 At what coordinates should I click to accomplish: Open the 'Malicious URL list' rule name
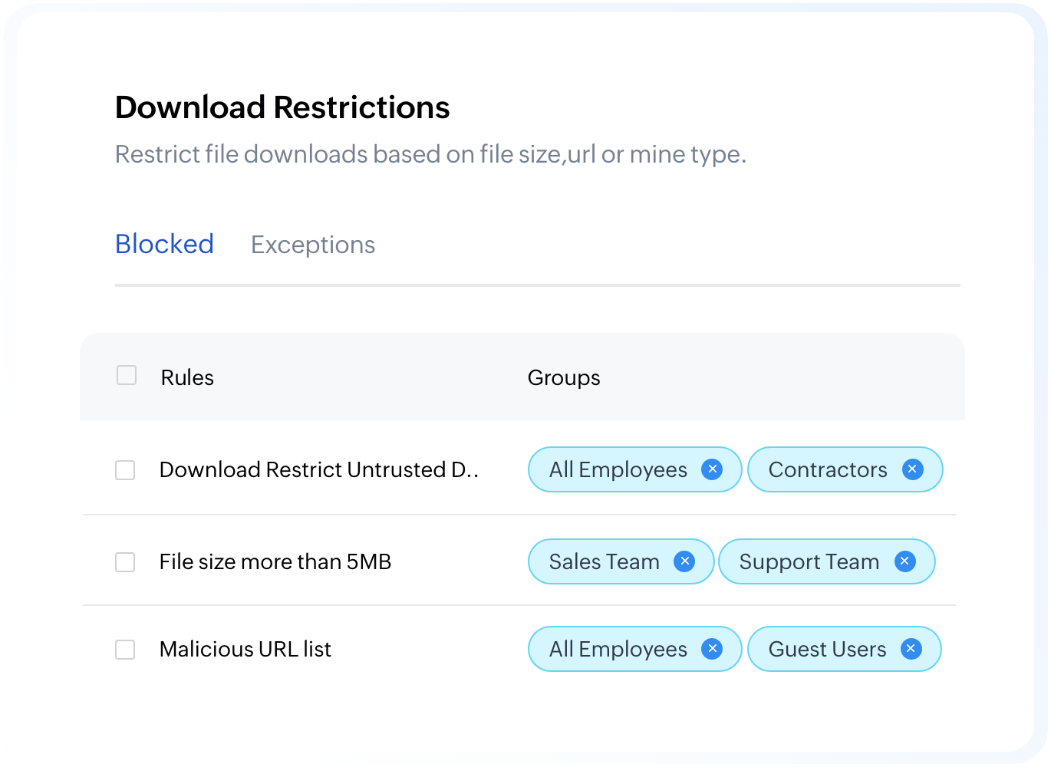coord(245,649)
